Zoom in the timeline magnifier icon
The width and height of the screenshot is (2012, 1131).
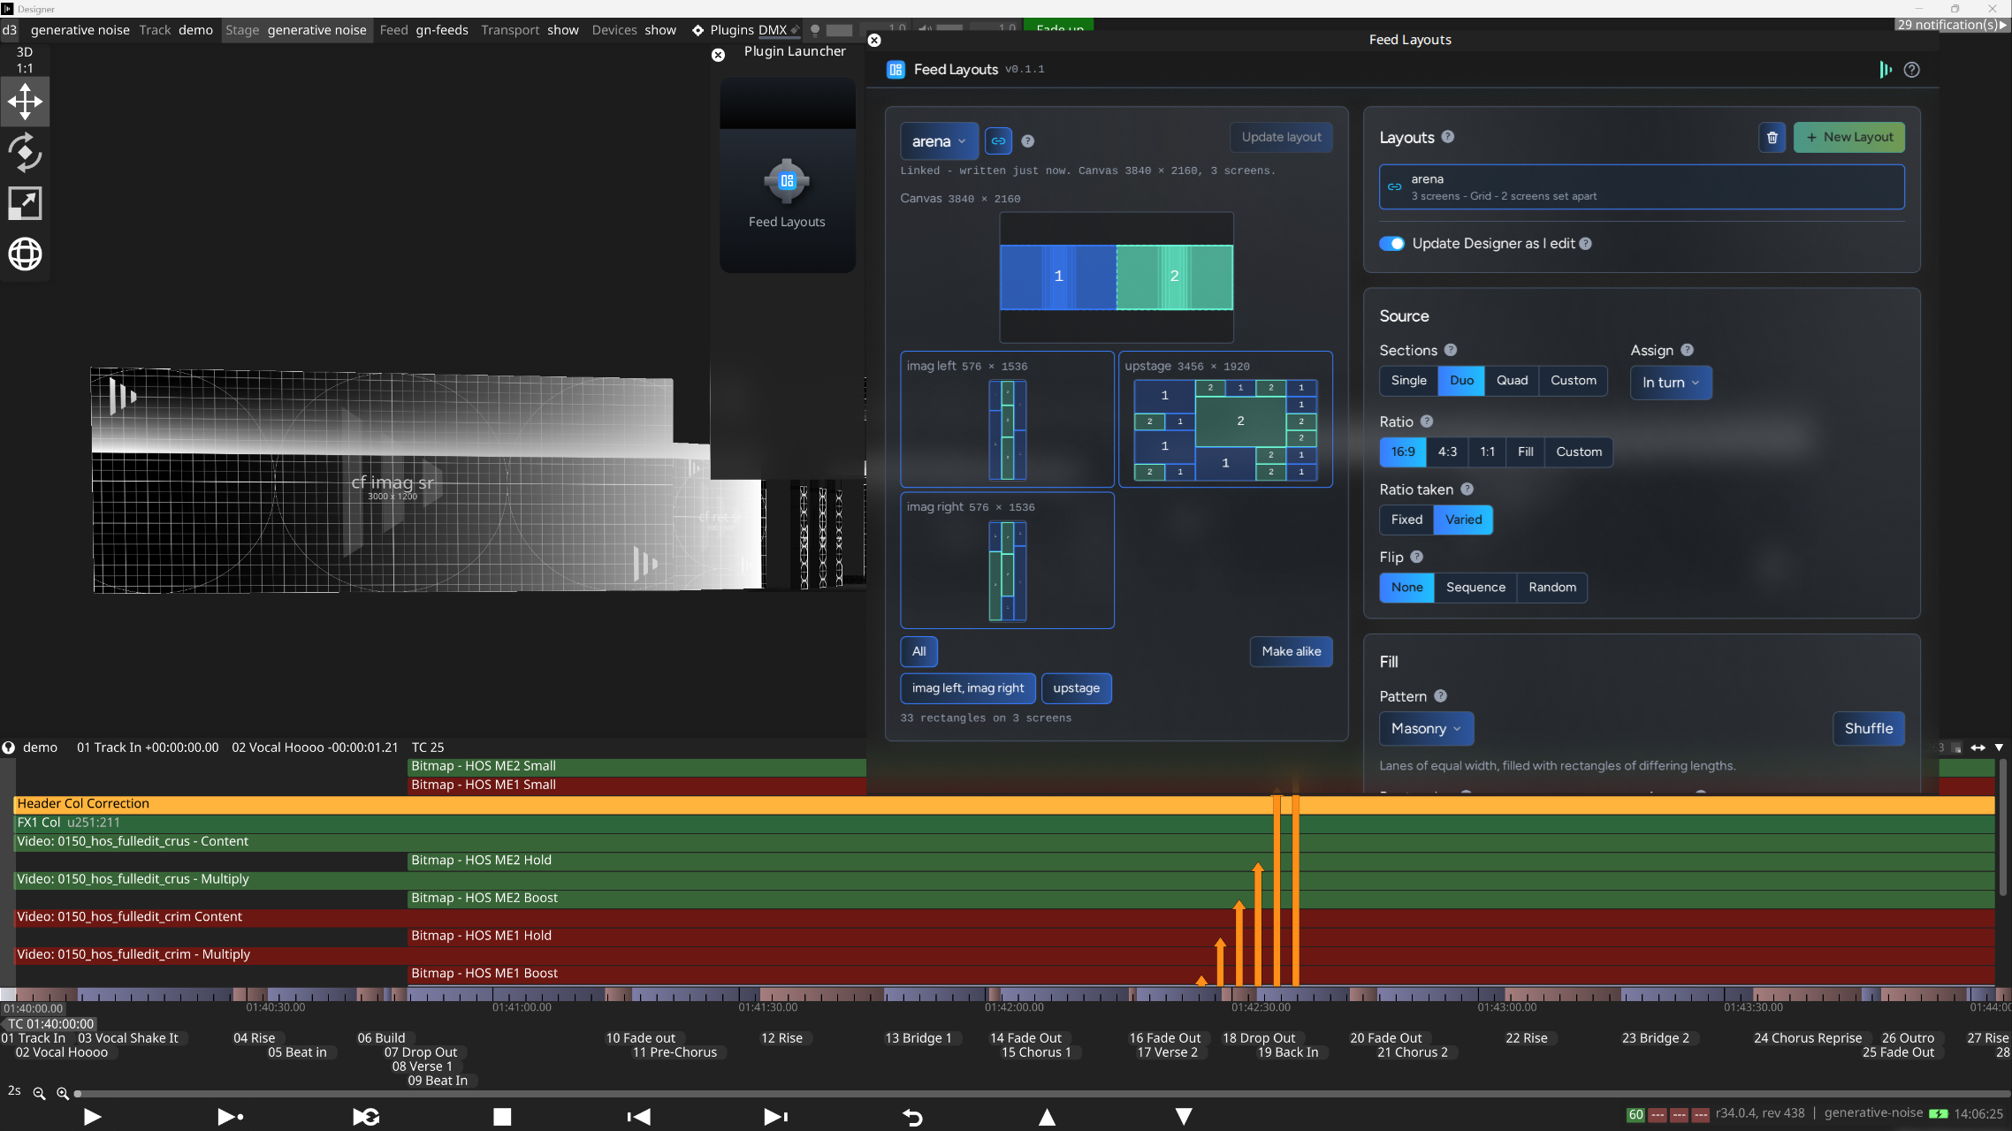click(63, 1094)
